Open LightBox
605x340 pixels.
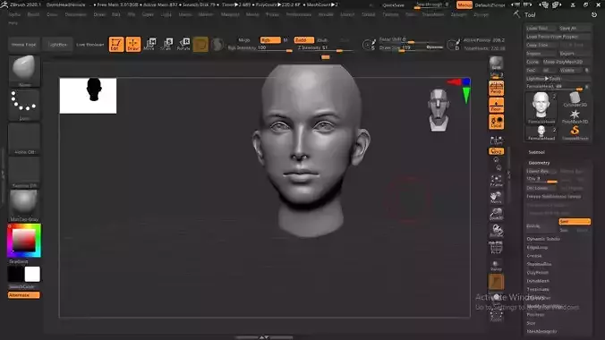pyautogui.click(x=57, y=45)
